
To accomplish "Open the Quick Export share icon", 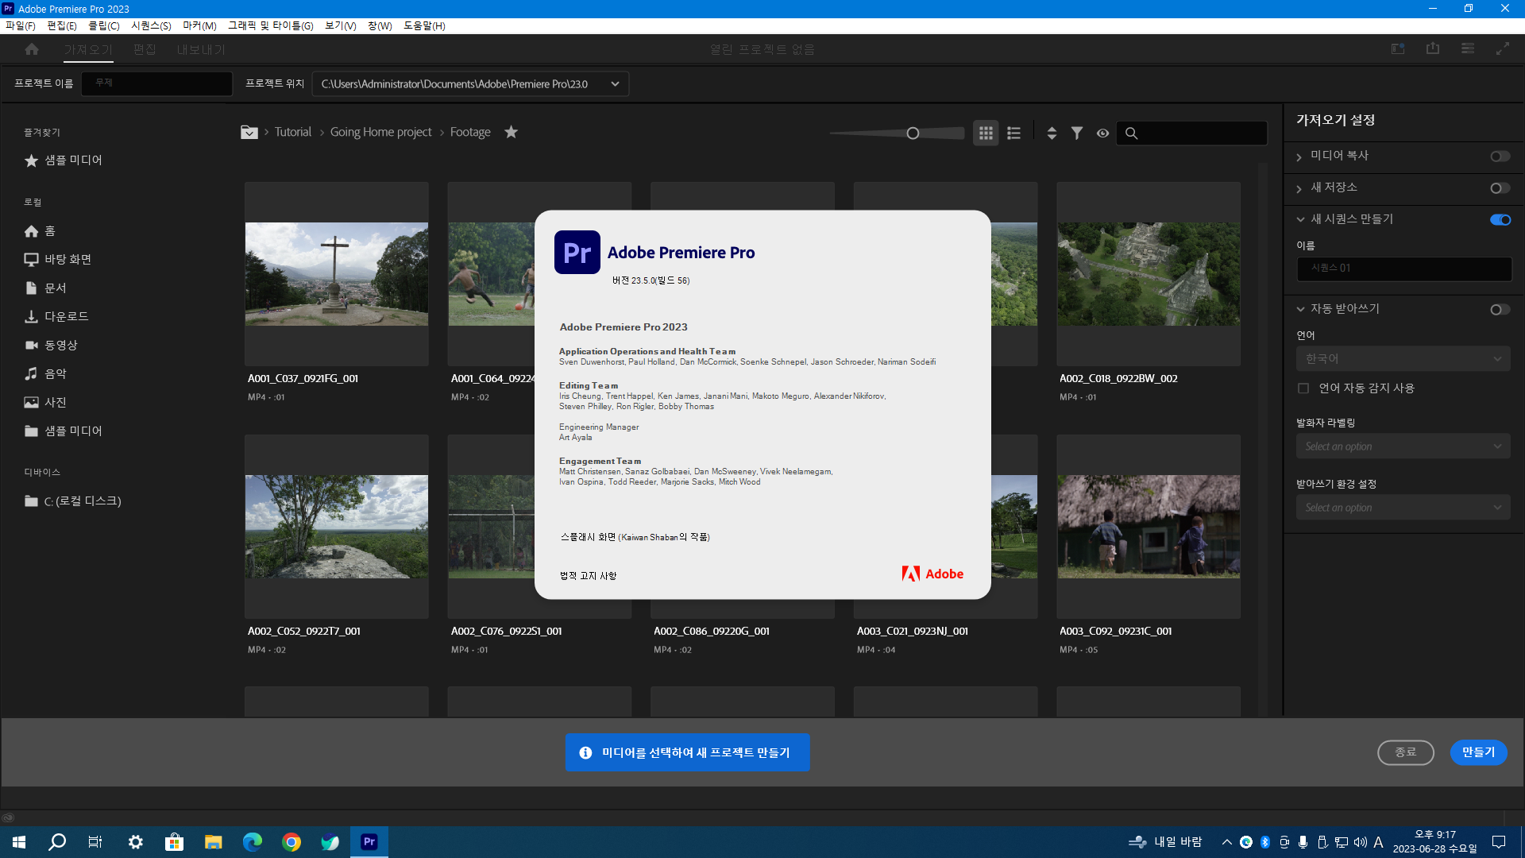I will coord(1433,49).
